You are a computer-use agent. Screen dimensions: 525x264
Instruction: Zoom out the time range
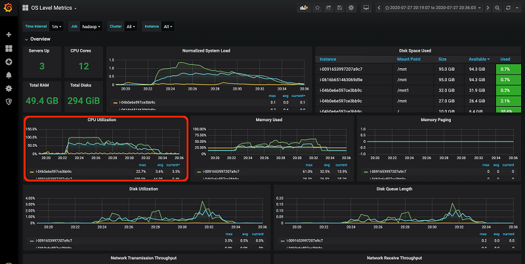(x=497, y=8)
